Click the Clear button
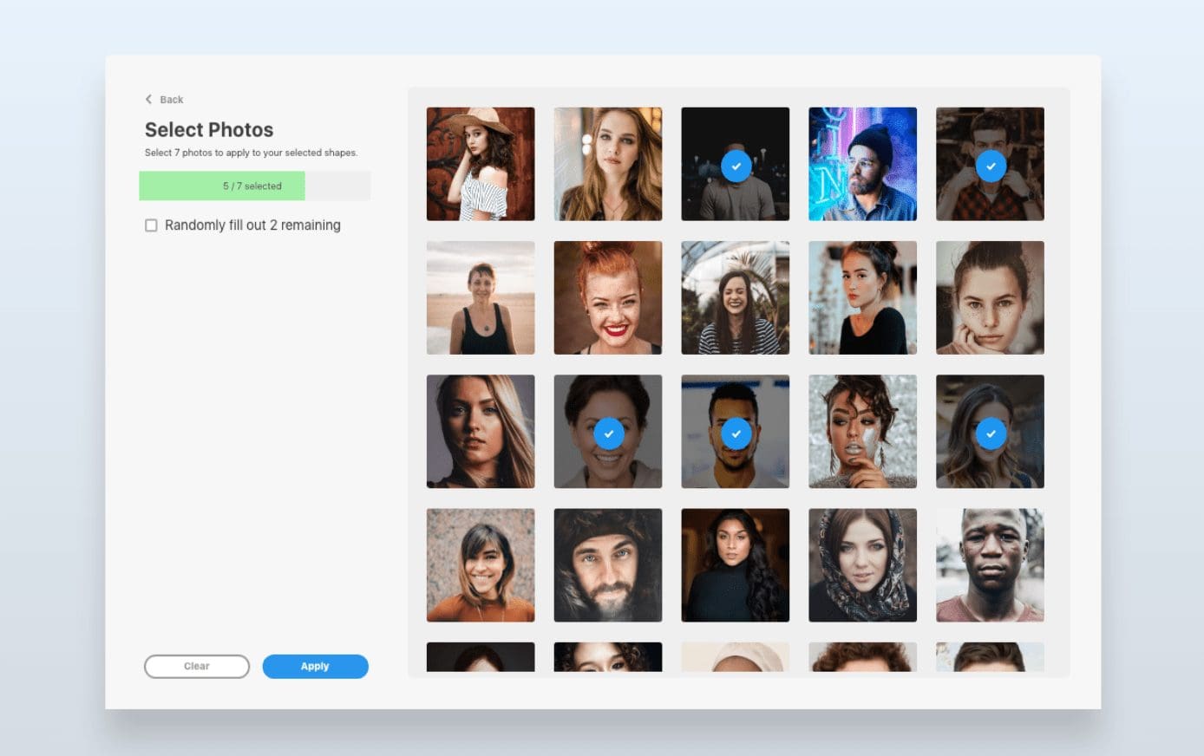 coord(197,666)
